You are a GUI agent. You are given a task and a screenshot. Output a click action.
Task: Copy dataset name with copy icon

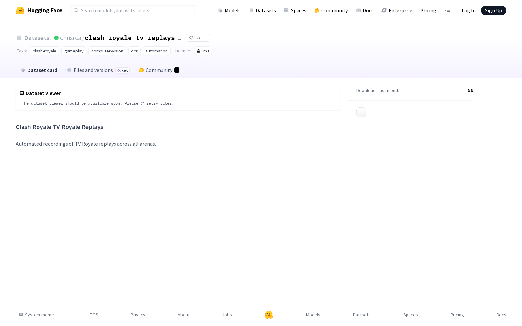(179, 38)
